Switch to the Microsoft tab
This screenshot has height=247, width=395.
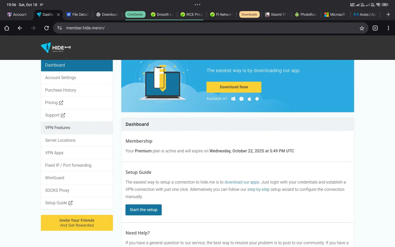point(335,15)
